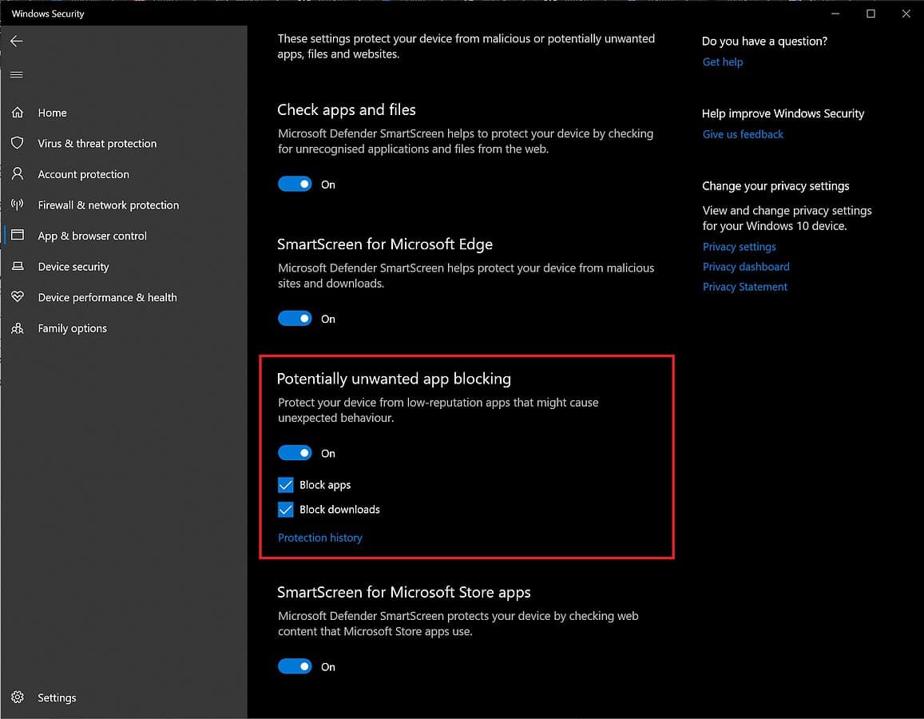
Task: Select Device performance & health heart icon
Action: (x=18, y=297)
